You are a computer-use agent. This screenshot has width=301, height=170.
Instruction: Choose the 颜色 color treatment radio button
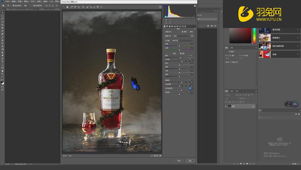[x=182, y=32]
